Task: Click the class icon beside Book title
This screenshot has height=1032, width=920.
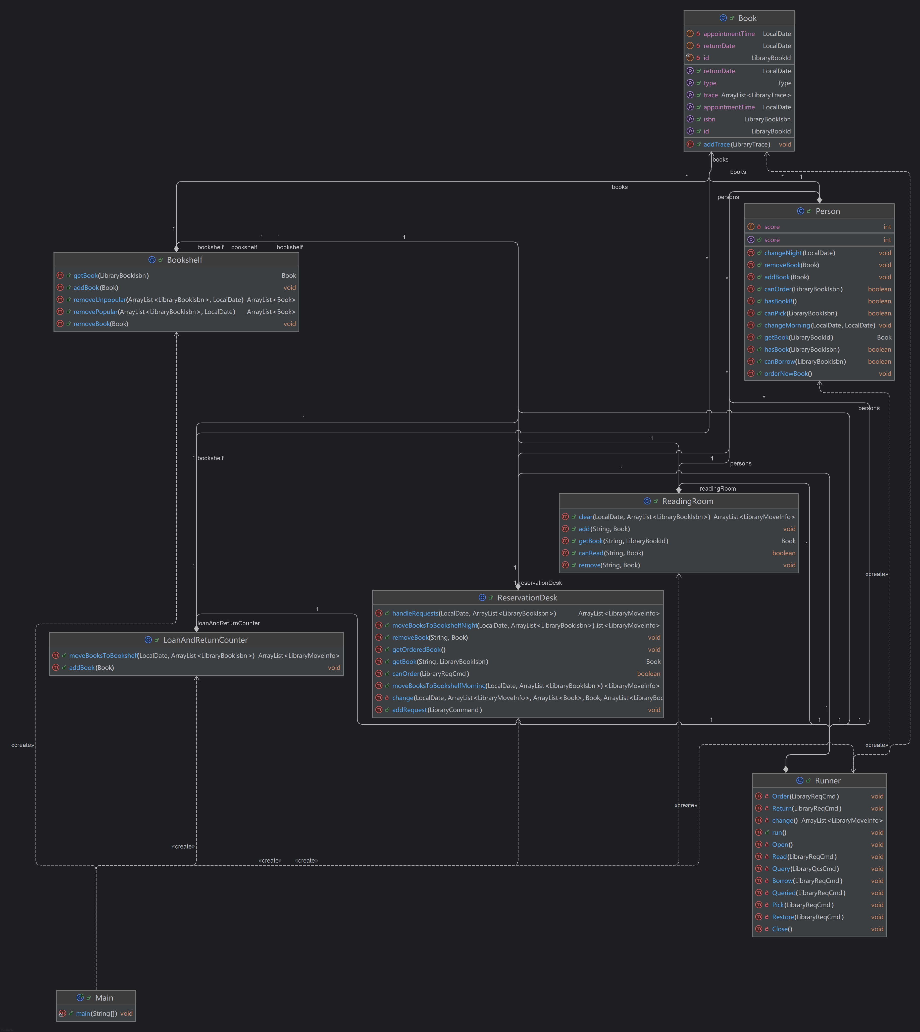Action: pyautogui.click(x=723, y=18)
